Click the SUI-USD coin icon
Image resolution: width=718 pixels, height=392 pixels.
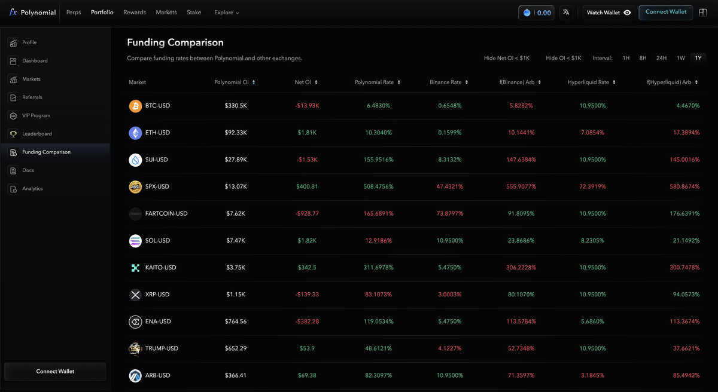pyautogui.click(x=135, y=160)
